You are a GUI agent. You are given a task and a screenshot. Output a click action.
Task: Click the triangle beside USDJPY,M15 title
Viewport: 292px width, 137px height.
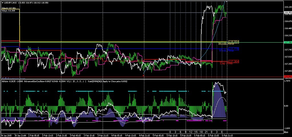(x=2, y=3)
